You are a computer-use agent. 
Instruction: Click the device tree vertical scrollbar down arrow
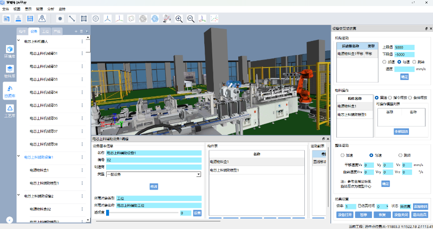click(x=88, y=220)
